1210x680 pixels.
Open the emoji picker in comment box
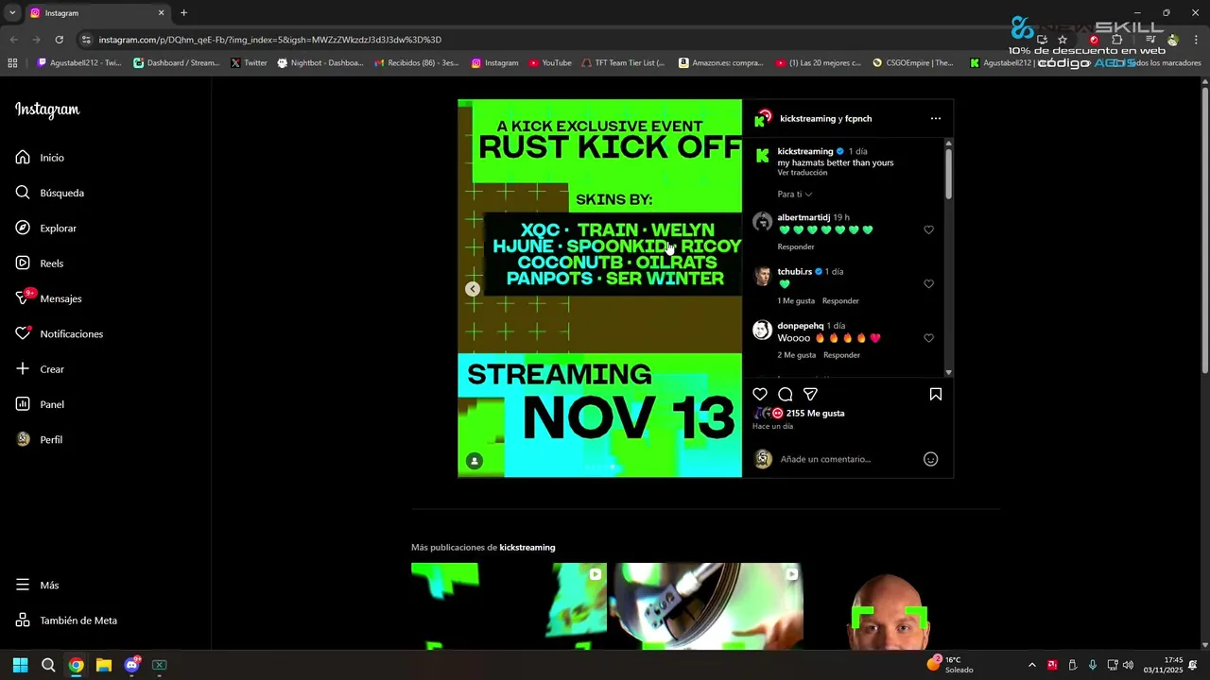coord(930,459)
